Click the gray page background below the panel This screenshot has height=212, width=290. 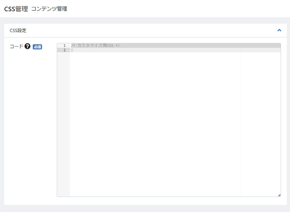[x=145, y=209]
